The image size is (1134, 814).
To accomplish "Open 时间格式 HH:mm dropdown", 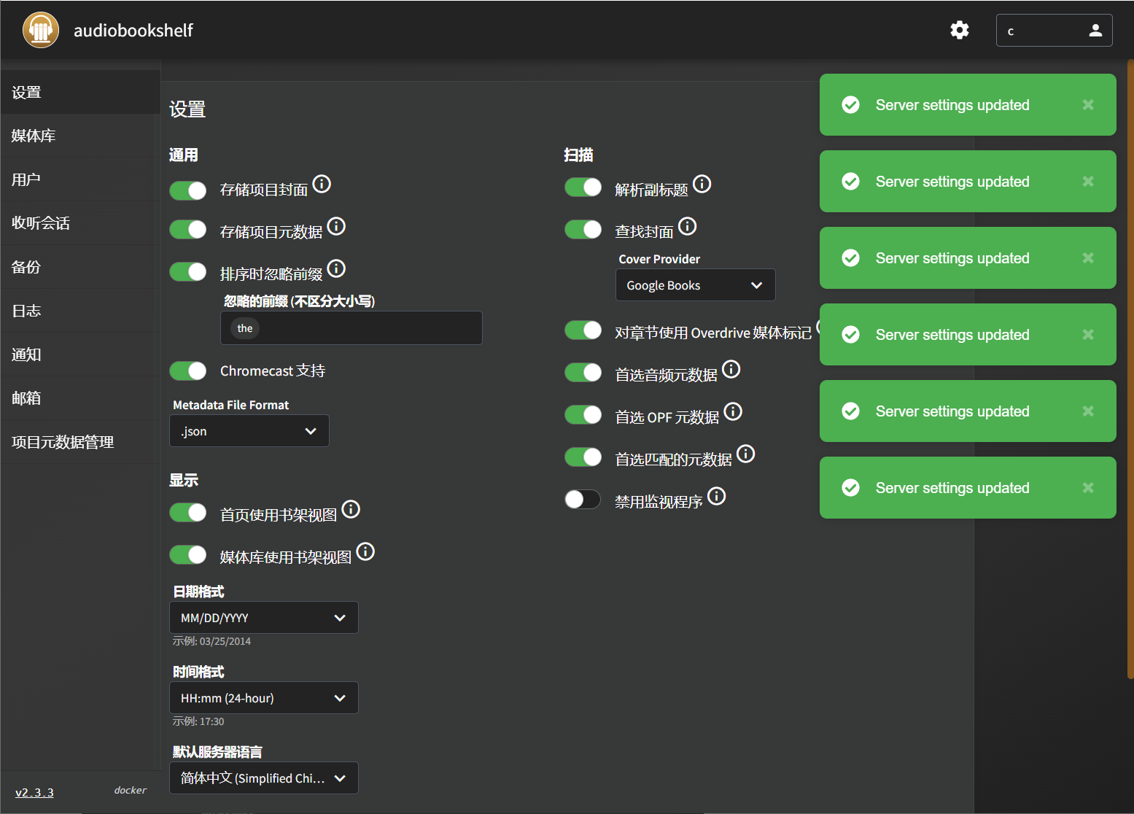I will click(264, 698).
